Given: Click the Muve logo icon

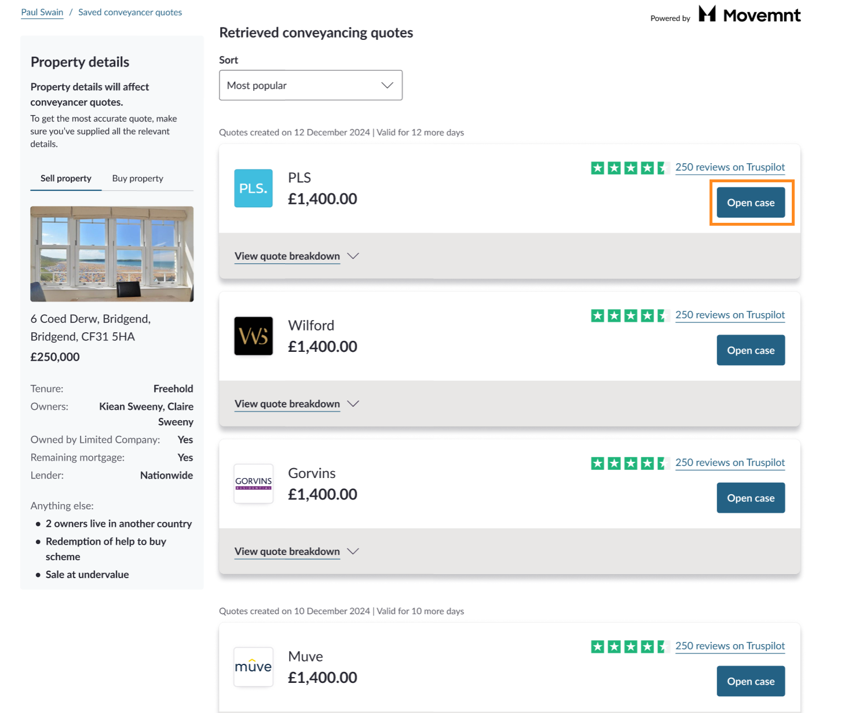Looking at the screenshot, I should [253, 667].
